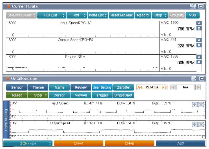The image size is (209, 149).
Task: Expand the Configuration side tab
Action: coord(6,120)
